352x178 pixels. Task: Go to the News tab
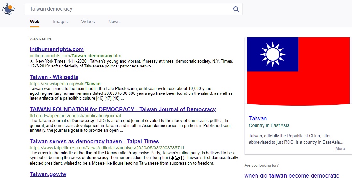click(114, 22)
